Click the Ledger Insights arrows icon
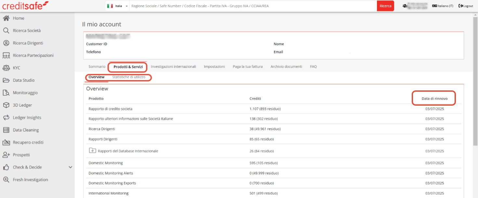 [6, 118]
